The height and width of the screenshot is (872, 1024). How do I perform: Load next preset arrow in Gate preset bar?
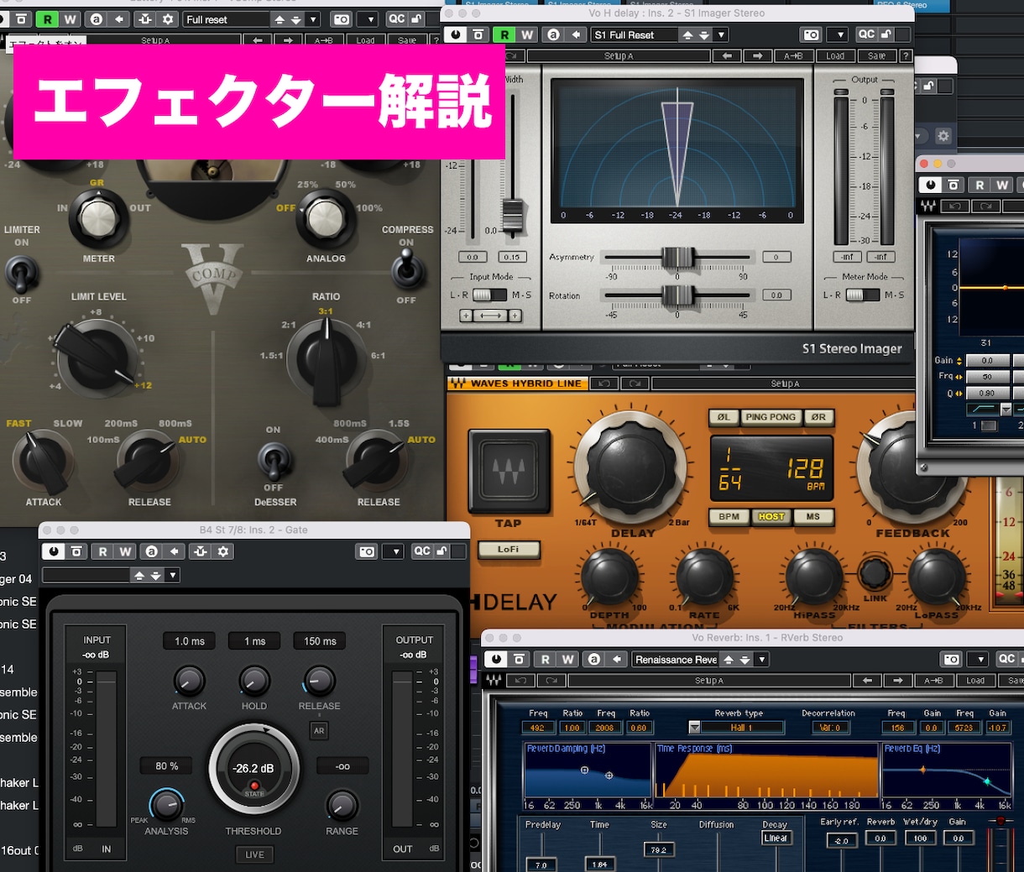click(155, 575)
